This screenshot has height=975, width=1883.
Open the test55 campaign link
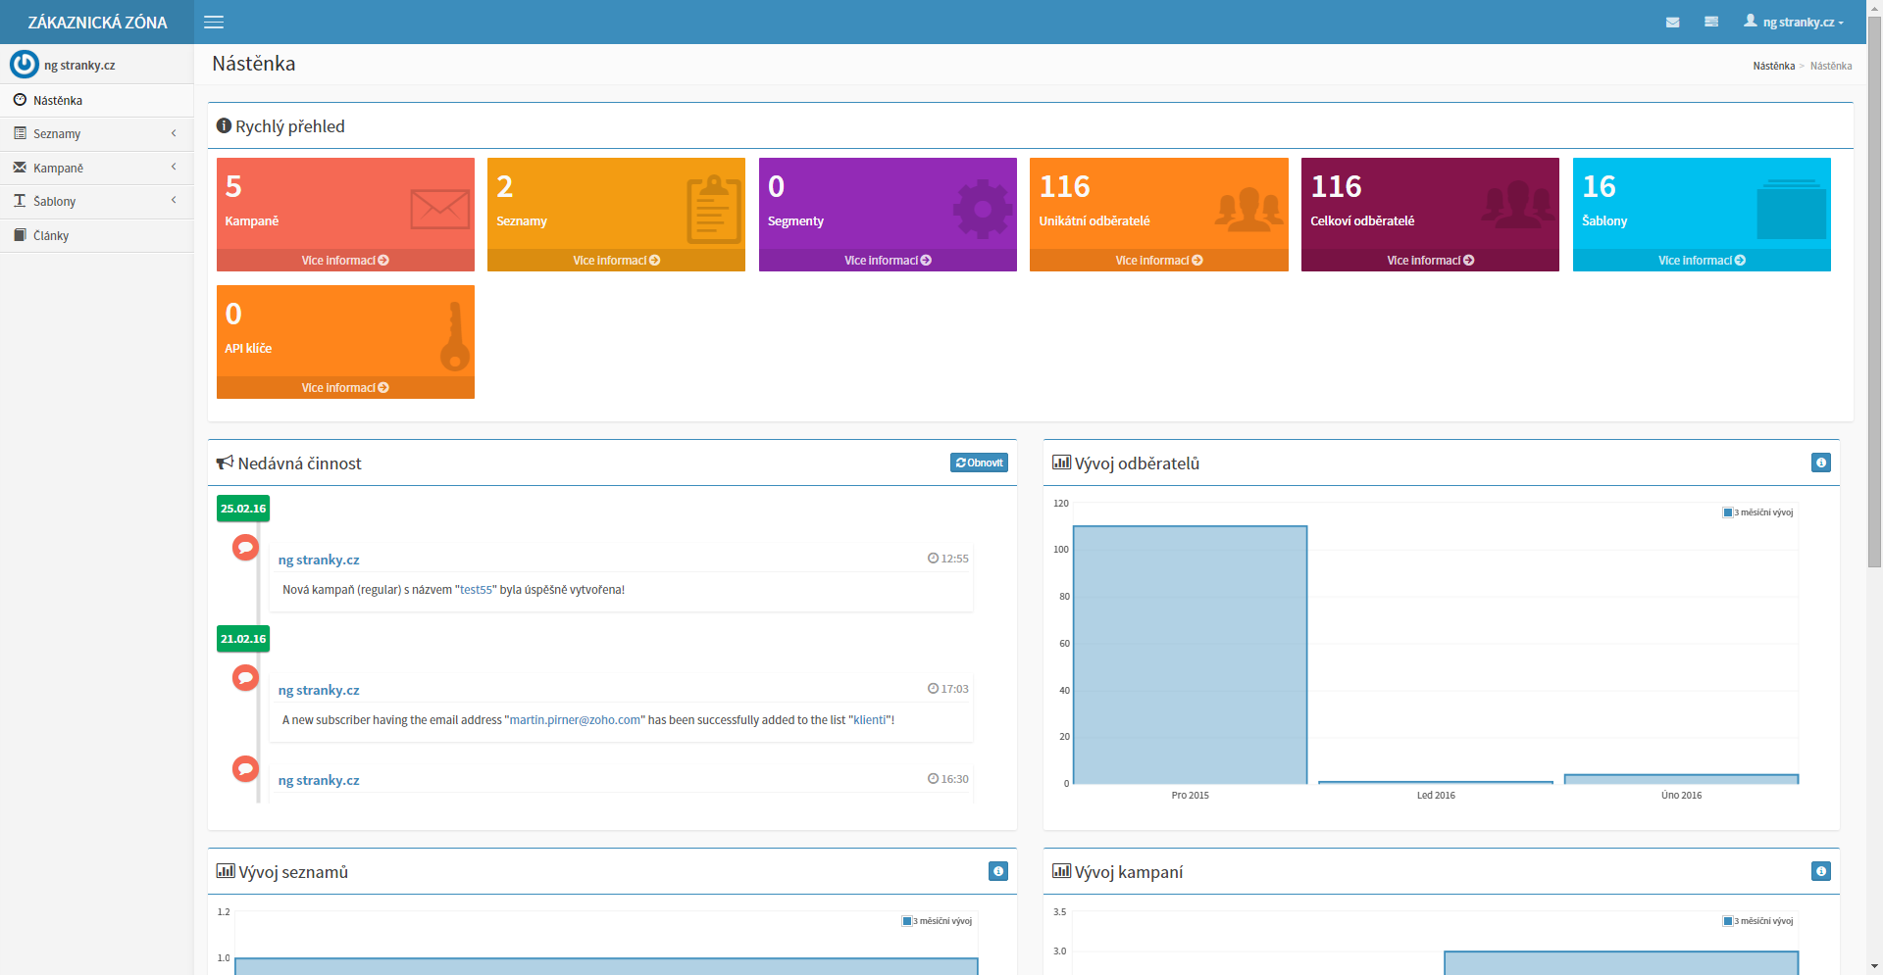(x=476, y=590)
